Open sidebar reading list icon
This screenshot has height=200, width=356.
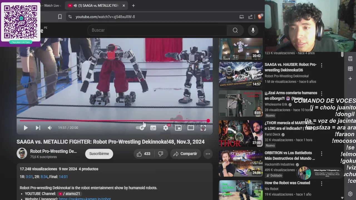pos(350,69)
